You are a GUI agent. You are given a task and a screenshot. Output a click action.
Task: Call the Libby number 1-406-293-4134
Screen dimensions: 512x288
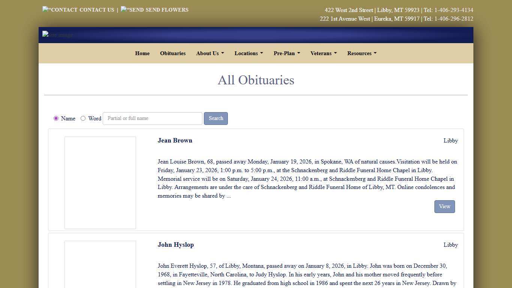[453, 10]
